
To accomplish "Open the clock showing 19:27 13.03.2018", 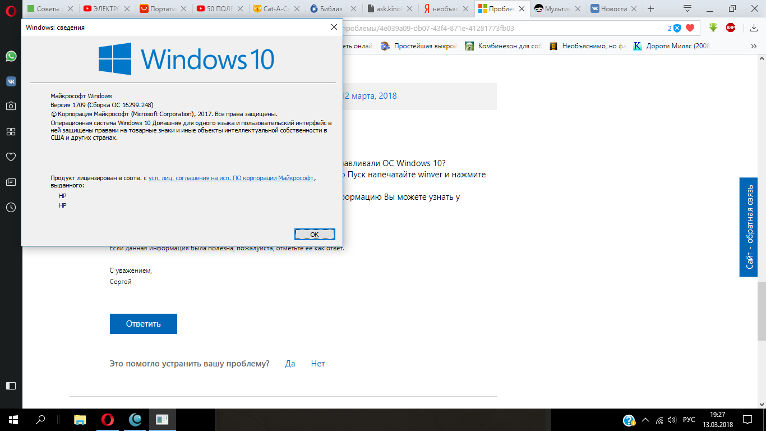I will (717, 419).
